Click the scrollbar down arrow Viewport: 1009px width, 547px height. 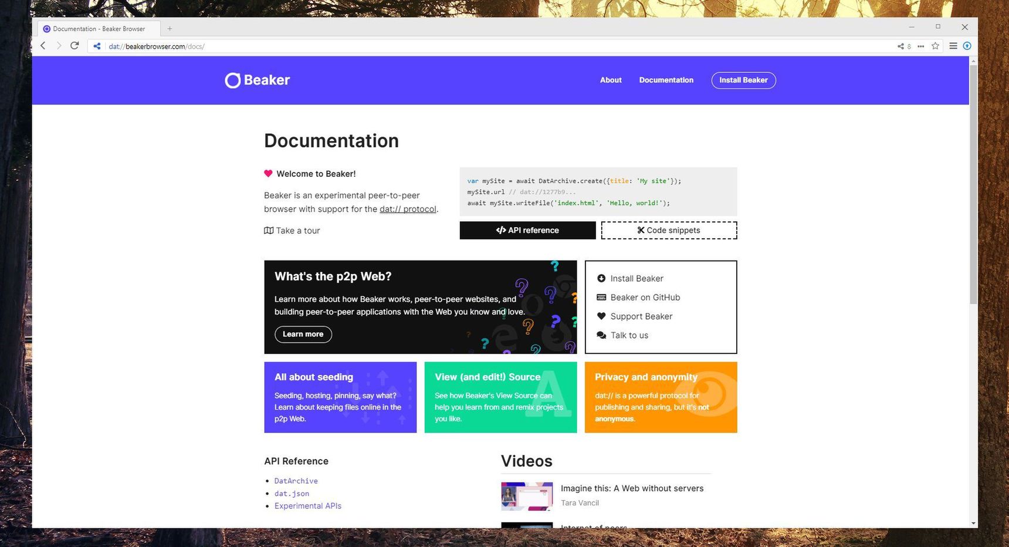tap(973, 523)
